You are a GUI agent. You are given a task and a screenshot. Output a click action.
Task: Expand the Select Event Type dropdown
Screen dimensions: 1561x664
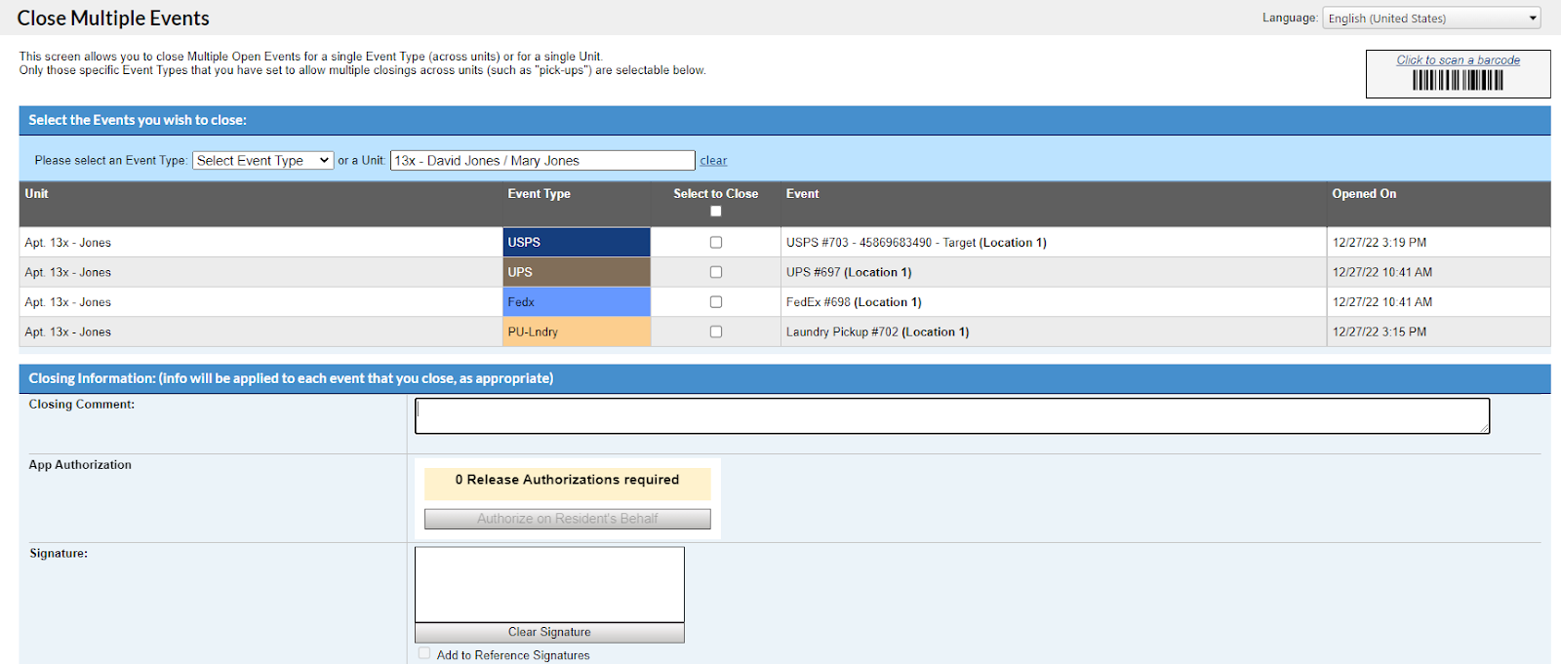[263, 161]
